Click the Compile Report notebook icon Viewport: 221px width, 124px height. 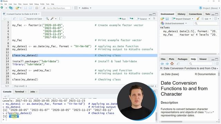point(60,19)
